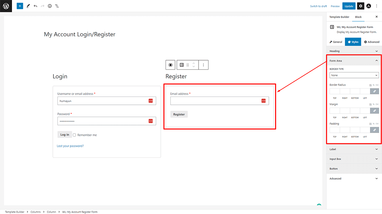The width and height of the screenshot is (382, 214).
Task: Switch to the General styles tab
Action: (x=335, y=41)
